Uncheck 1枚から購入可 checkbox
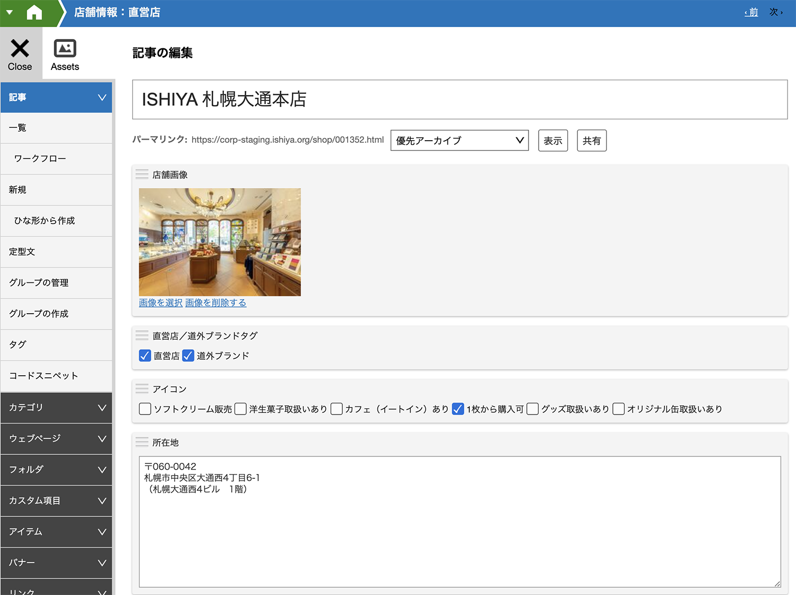Viewport: 796px width, 595px height. (x=458, y=409)
